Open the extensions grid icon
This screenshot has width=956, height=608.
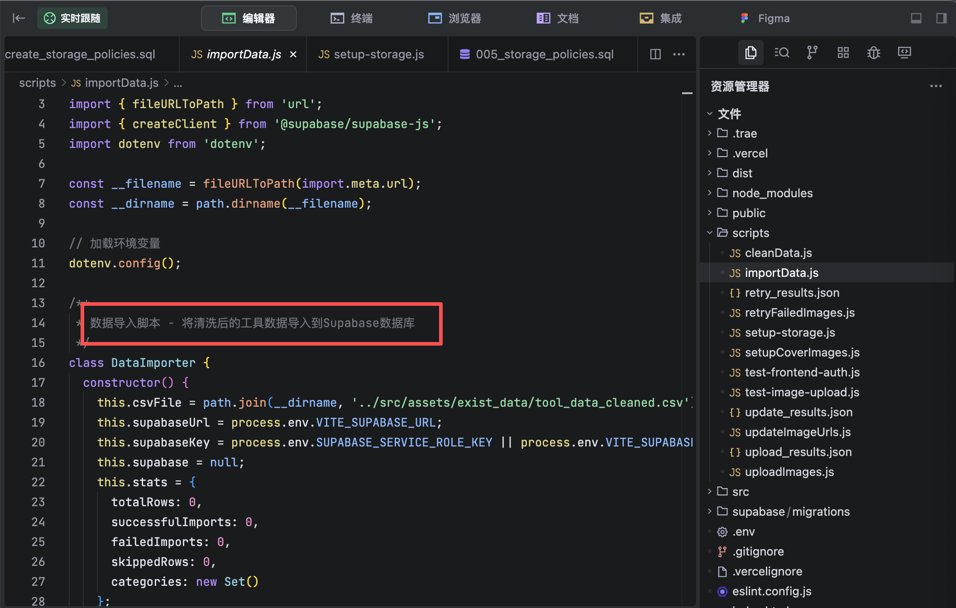coord(843,53)
